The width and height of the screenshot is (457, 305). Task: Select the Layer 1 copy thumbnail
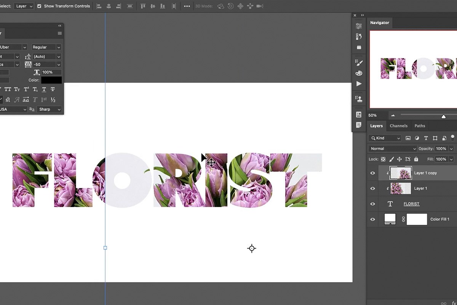pos(401,173)
